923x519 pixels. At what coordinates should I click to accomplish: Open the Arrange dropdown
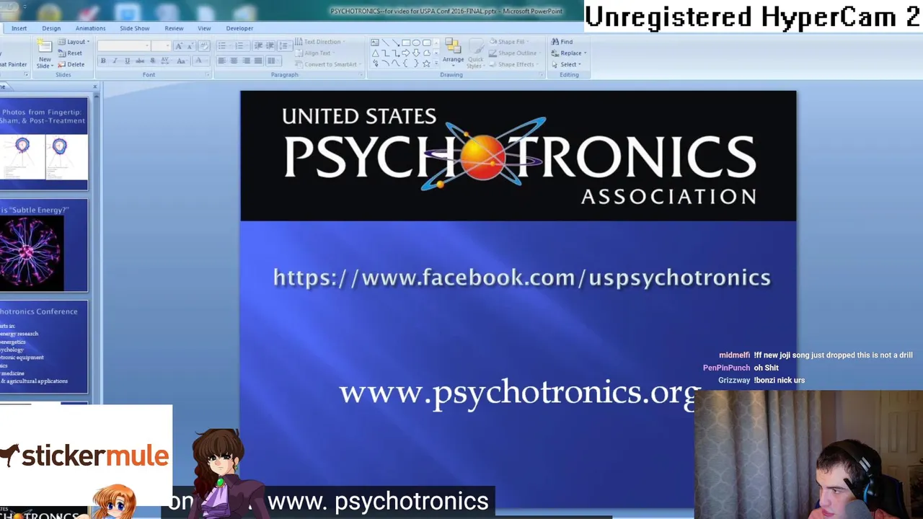(x=453, y=53)
